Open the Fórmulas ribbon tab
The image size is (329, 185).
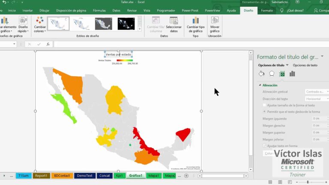pyautogui.click(x=99, y=10)
